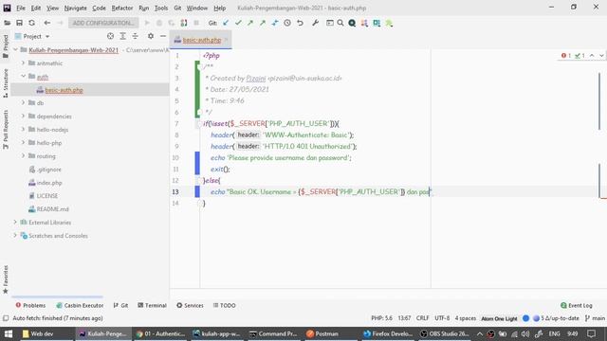This screenshot has width=607, height=341.
Task: Click the Project Structure window icon in toolbar
Action: tap(329, 23)
